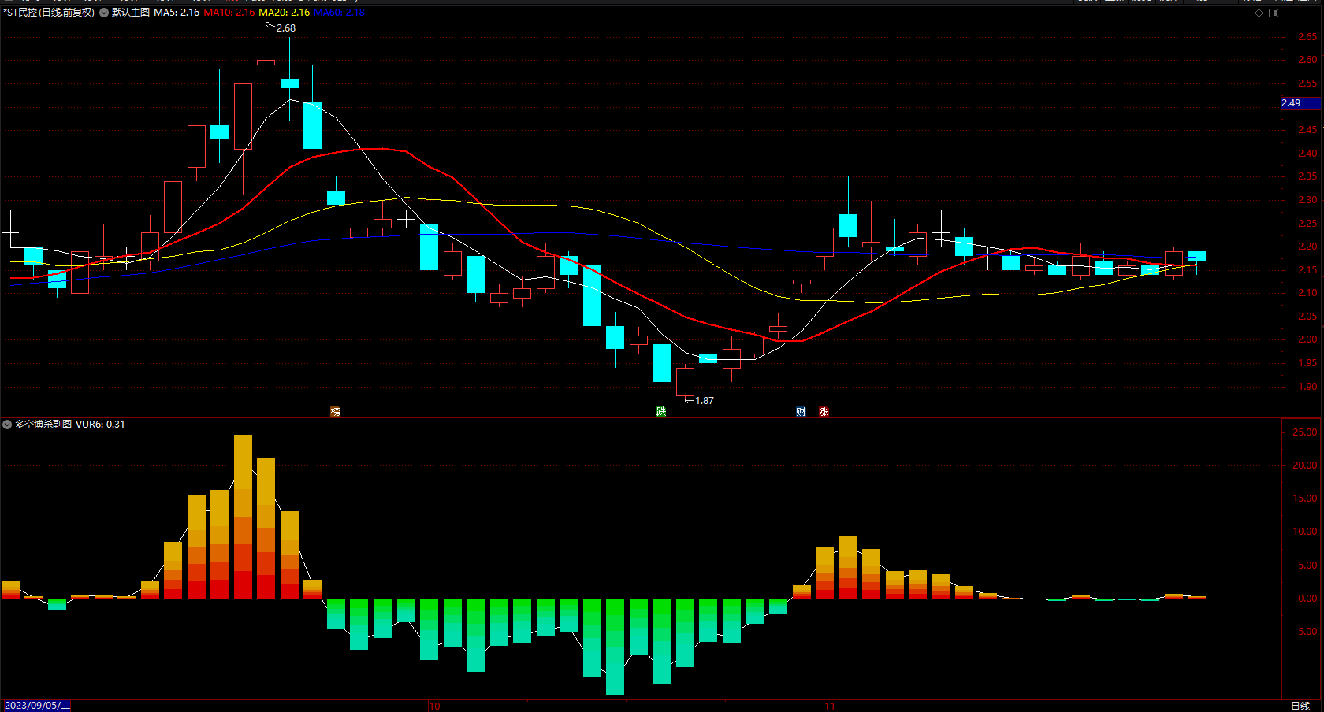Click the yellow MA20: 2.16 label
The height and width of the screenshot is (712, 1324).
tap(285, 13)
